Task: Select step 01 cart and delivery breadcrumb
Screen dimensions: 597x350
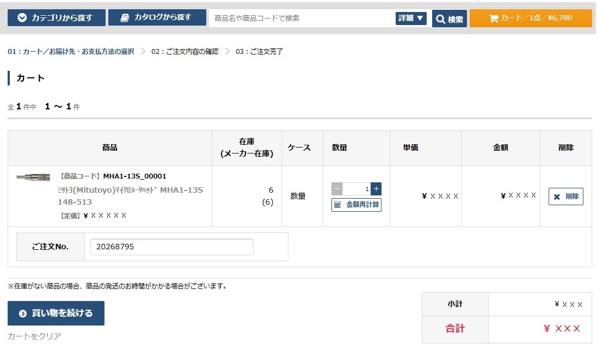Action: [x=71, y=52]
